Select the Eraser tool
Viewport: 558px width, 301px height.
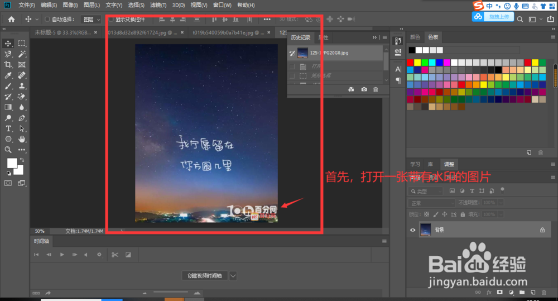tap(22, 97)
